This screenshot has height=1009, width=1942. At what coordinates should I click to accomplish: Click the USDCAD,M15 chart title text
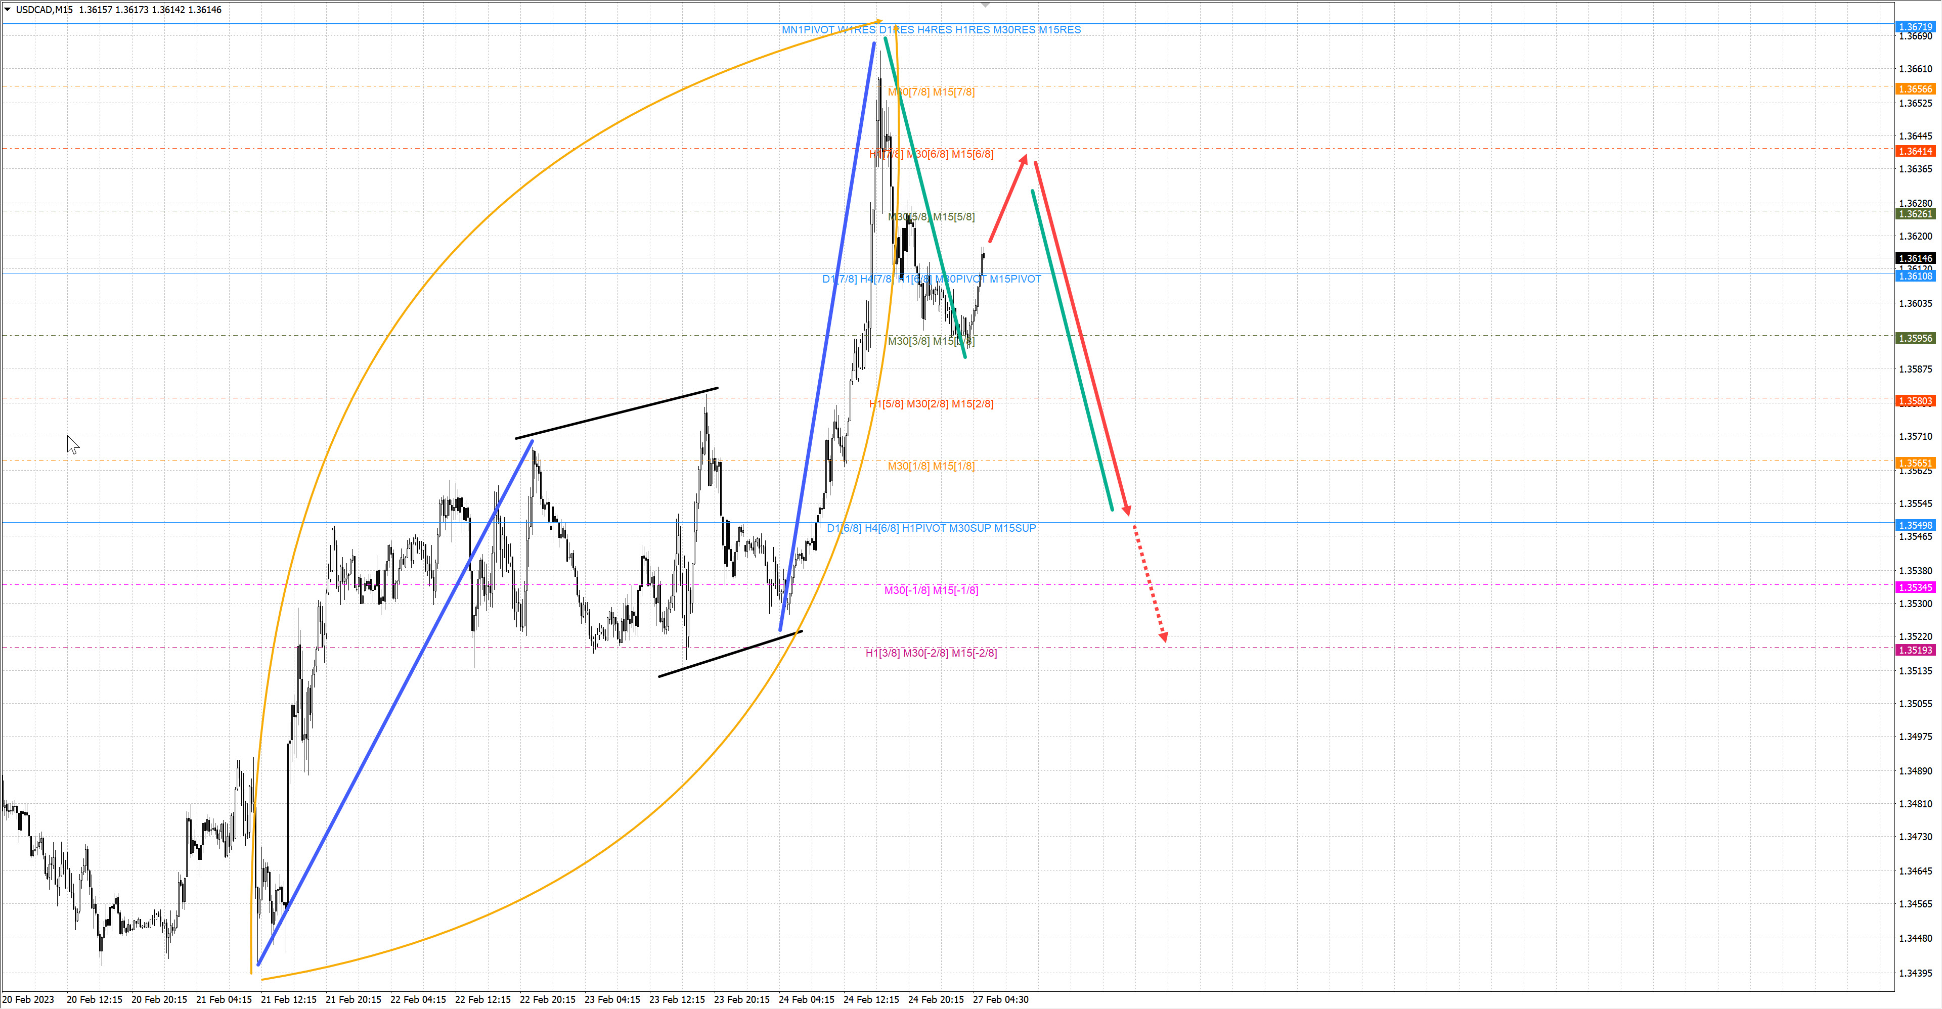tap(45, 10)
